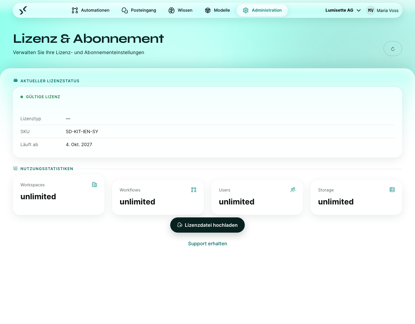Click the cloud upload icon in the Lizenzdatei hochladen button
Screen dimensions: 415x324
pos(180,225)
